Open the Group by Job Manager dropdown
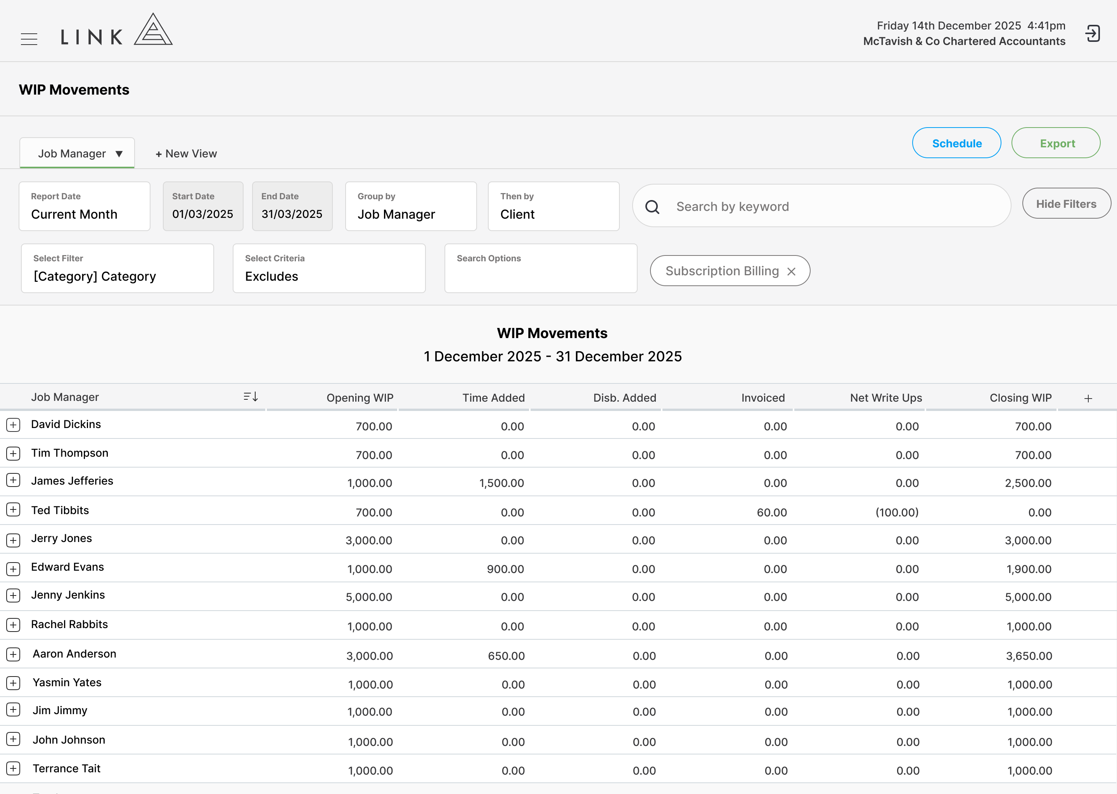1117x794 pixels. pos(411,206)
